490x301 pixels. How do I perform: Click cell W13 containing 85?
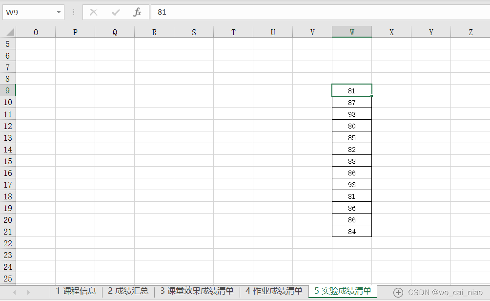tap(352, 137)
